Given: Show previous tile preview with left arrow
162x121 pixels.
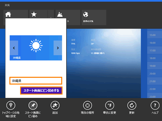Looking at the screenshot, I should (14, 48).
